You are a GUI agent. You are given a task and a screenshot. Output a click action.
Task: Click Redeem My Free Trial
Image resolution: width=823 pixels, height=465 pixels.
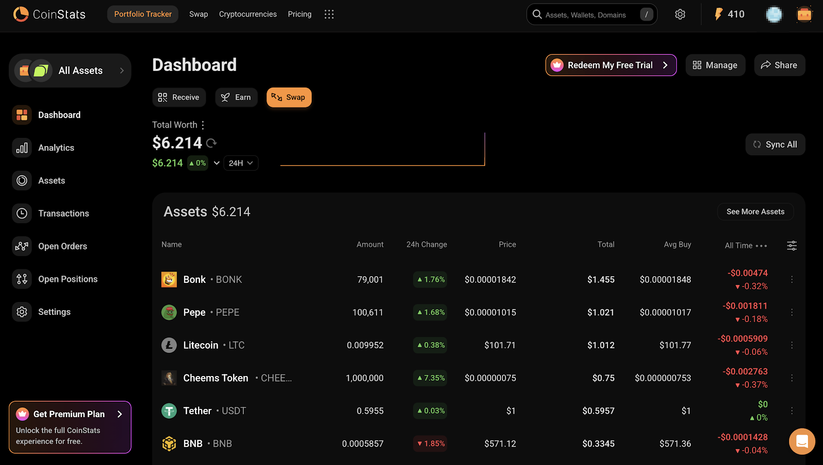coord(611,65)
